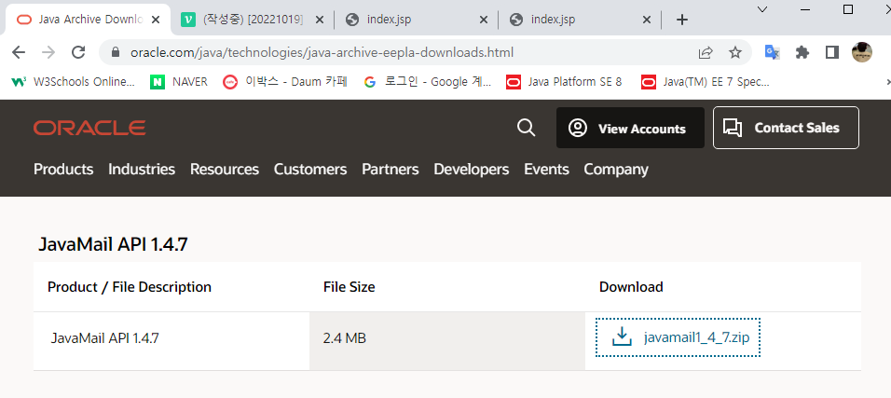Click the Oracle logo

89,128
